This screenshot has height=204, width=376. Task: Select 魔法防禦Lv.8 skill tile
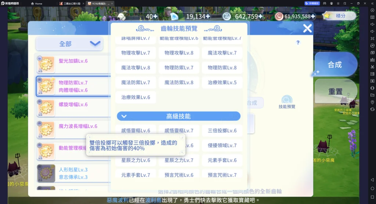[x=179, y=83]
